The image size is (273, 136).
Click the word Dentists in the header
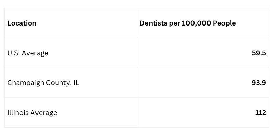[154, 23]
